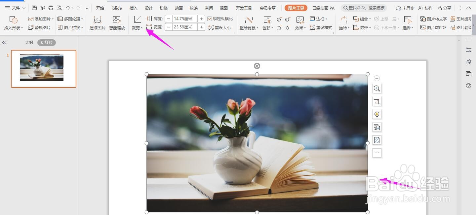The height and width of the screenshot is (215, 476).
Task: Click floating hatched square icon beside picture
Action: 377,140
